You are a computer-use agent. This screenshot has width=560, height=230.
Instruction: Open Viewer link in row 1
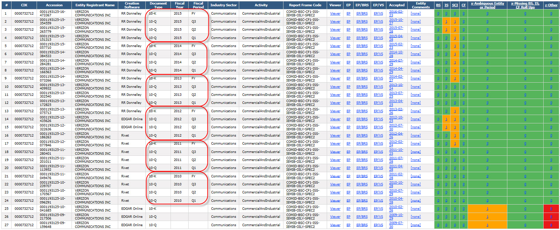pyautogui.click(x=335, y=14)
